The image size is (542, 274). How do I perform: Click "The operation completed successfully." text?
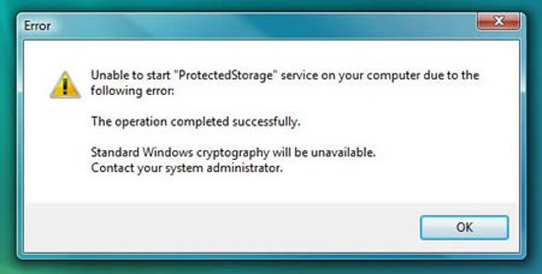[x=196, y=122]
